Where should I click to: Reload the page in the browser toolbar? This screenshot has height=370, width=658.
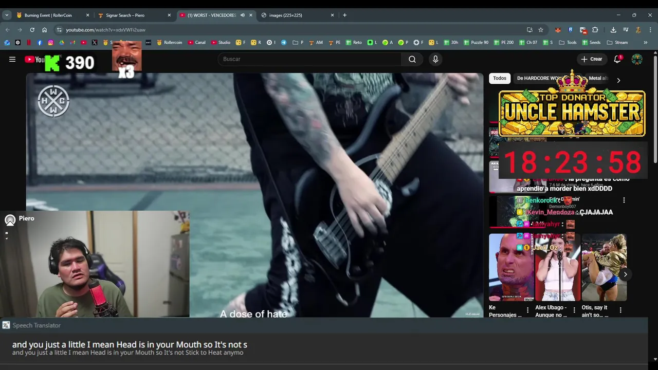tap(32, 30)
